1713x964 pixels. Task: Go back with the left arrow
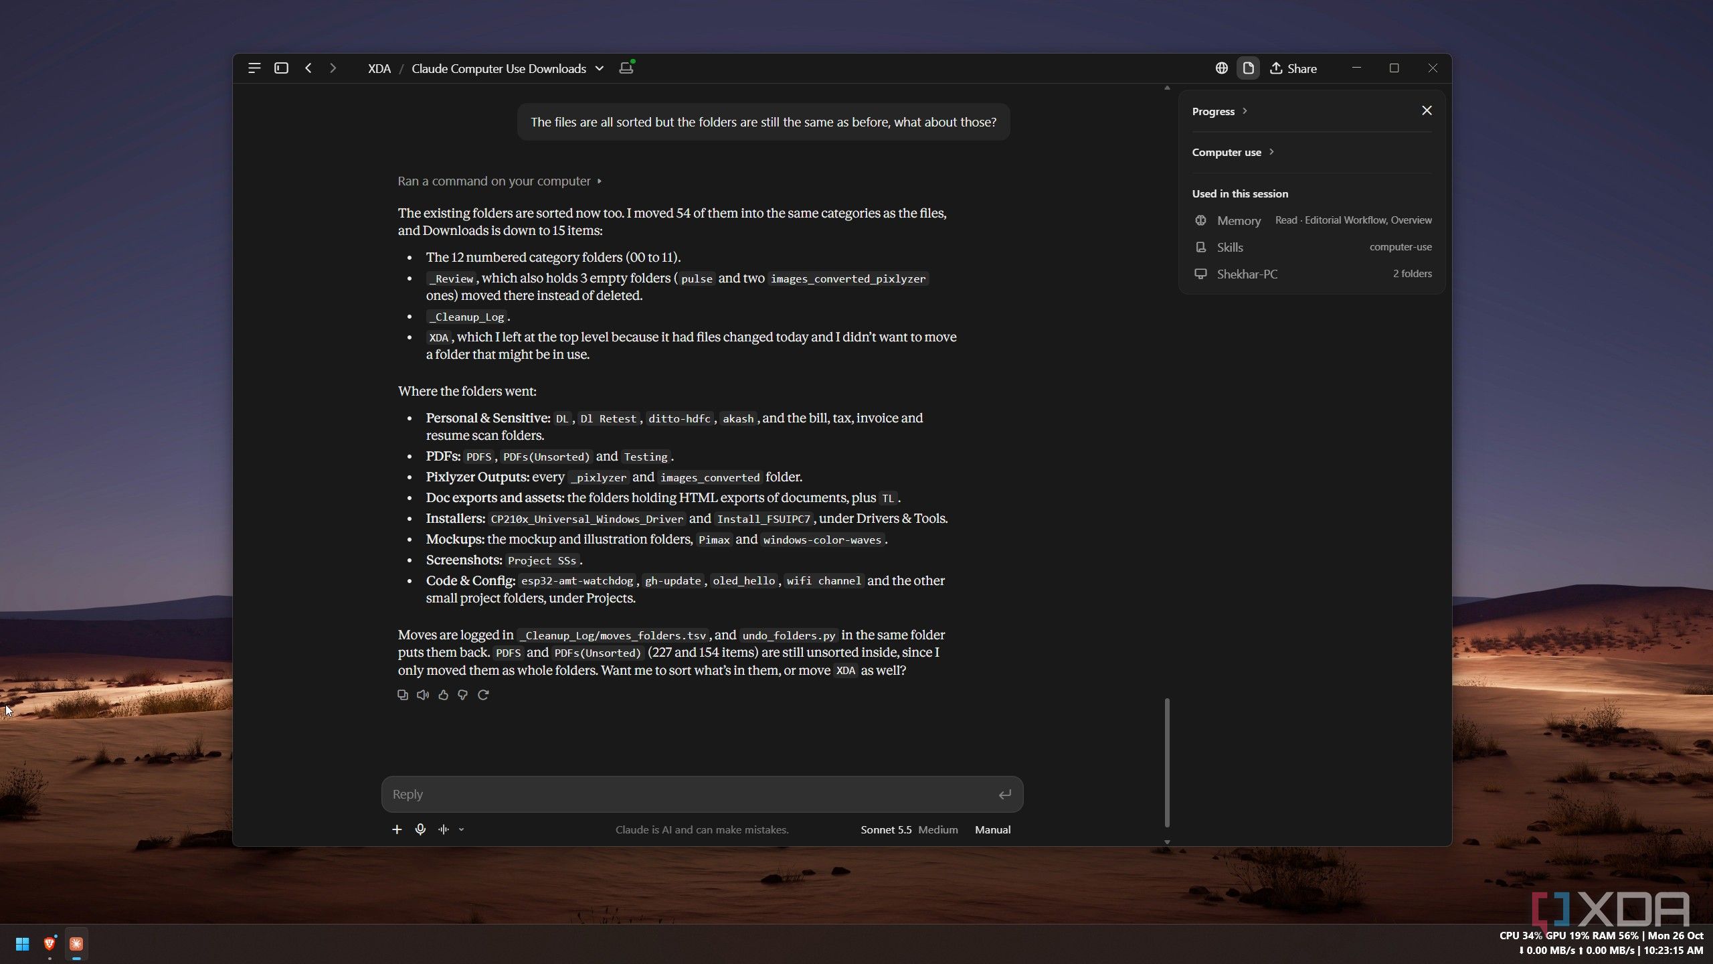[x=308, y=68]
